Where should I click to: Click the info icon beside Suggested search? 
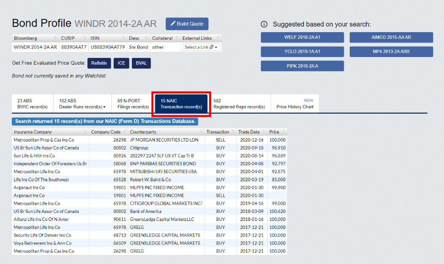(x=264, y=24)
